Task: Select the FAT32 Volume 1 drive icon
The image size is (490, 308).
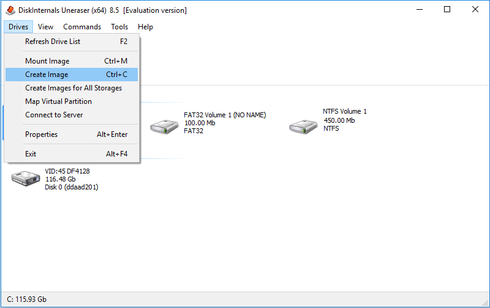Action: (164, 127)
